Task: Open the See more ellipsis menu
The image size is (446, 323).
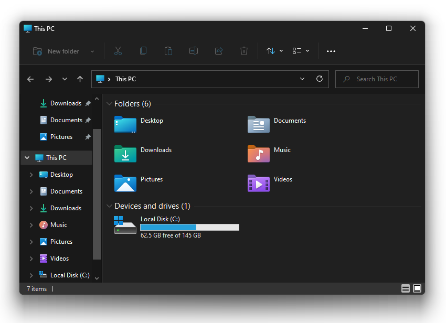Action: point(331,51)
